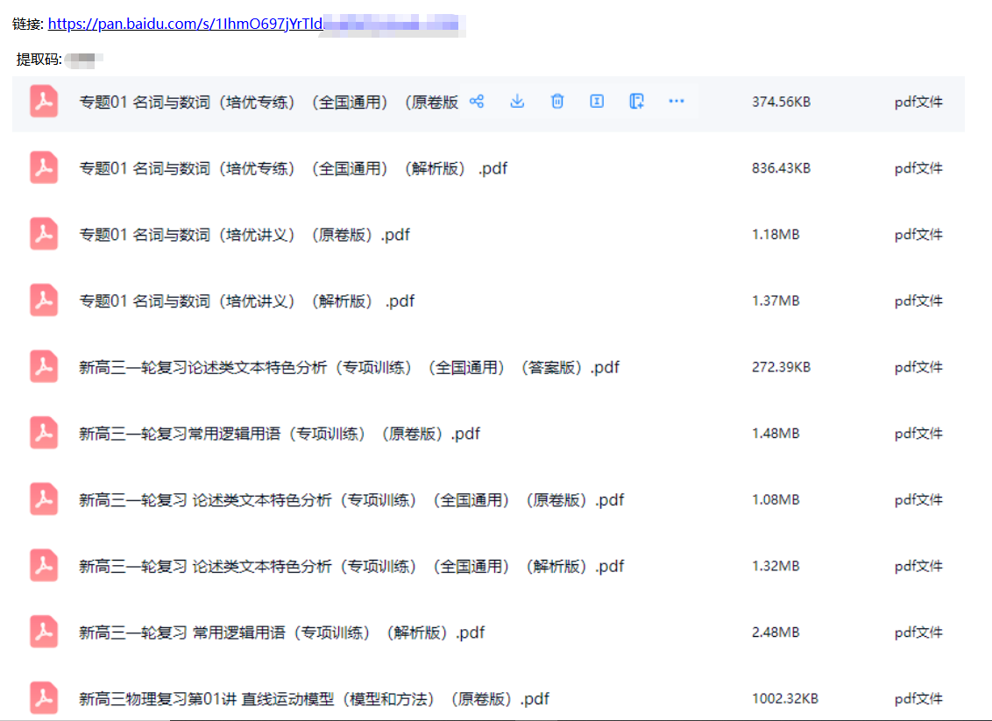The width and height of the screenshot is (992, 721).
Task: Open 专题01 名词与数词（培优专练）（全国通用）（原卷版 file
Action: (x=269, y=102)
